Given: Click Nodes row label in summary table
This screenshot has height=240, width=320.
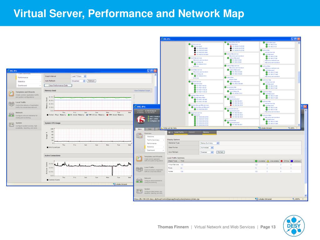Looking at the screenshot, I should pyautogui.click(x=171, y=172).
